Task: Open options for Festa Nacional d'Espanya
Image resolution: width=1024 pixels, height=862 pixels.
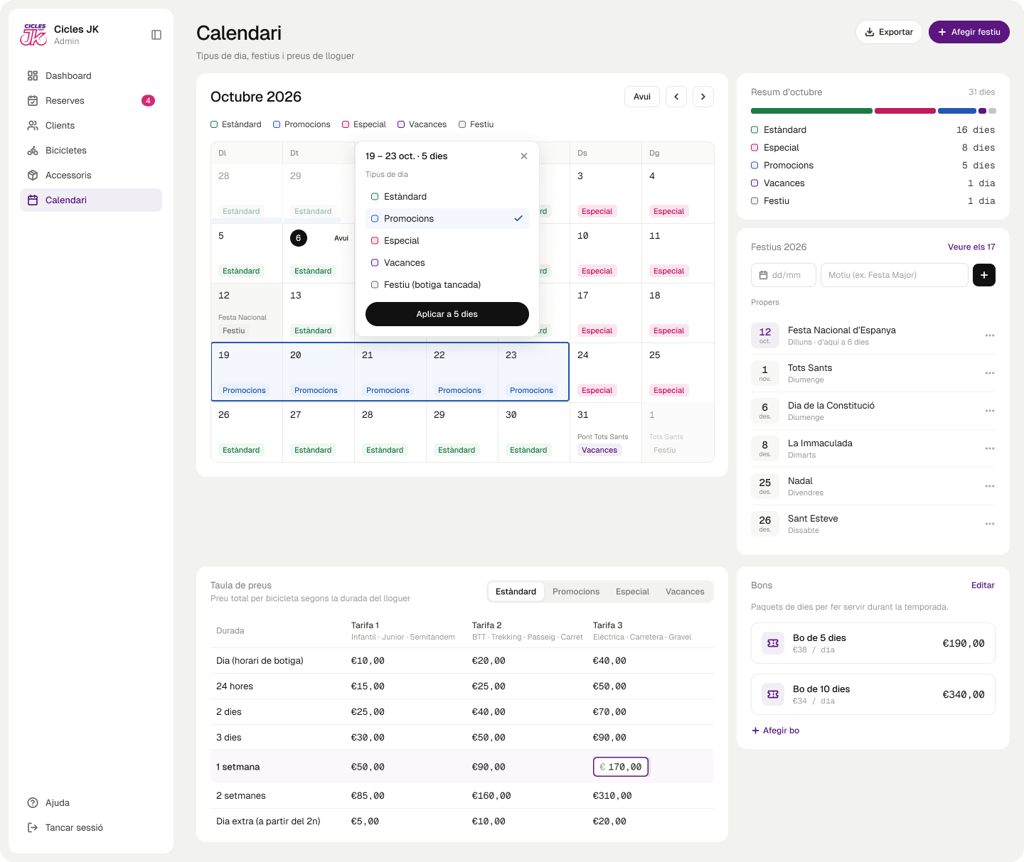Action: [990, 335]
